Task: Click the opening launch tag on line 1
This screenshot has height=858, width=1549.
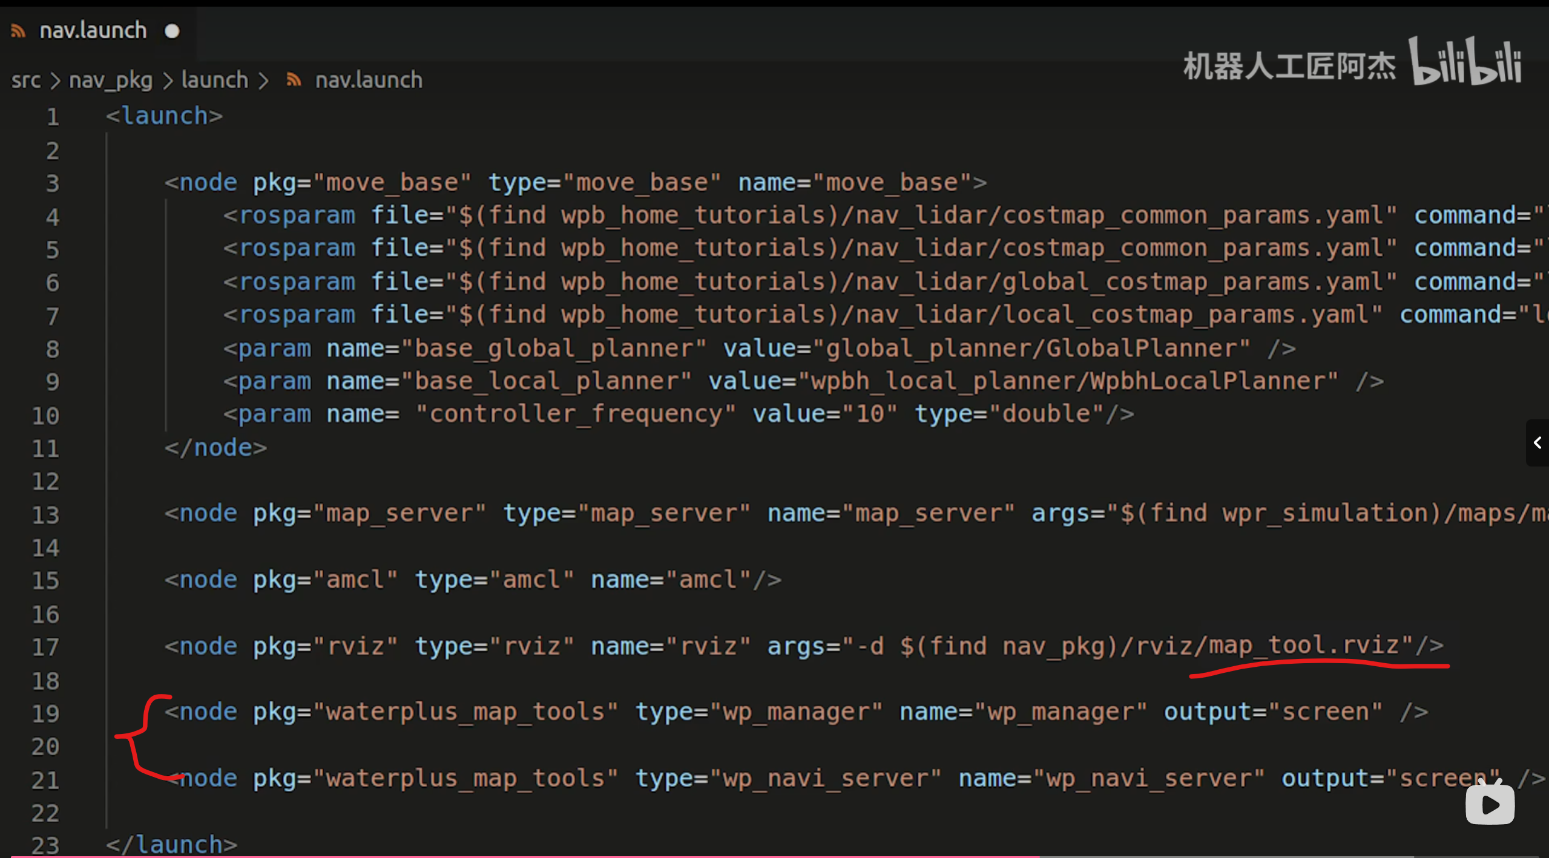Action: [164, 116]
